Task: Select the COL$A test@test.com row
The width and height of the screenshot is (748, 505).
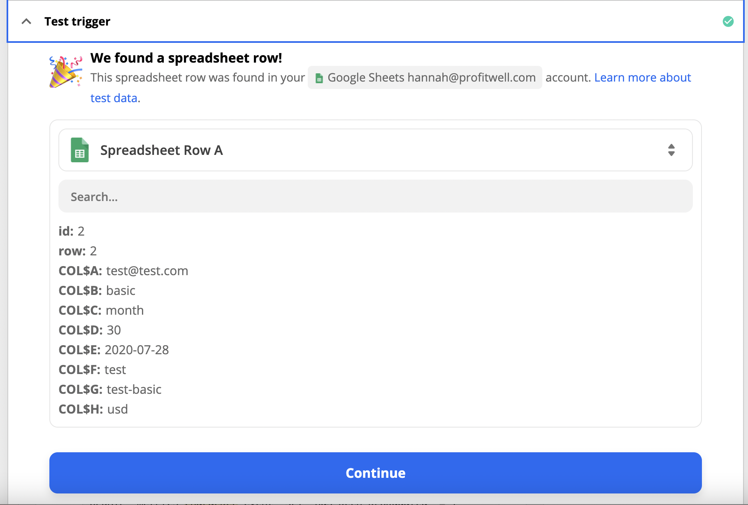Action: [x=123, y=271]
